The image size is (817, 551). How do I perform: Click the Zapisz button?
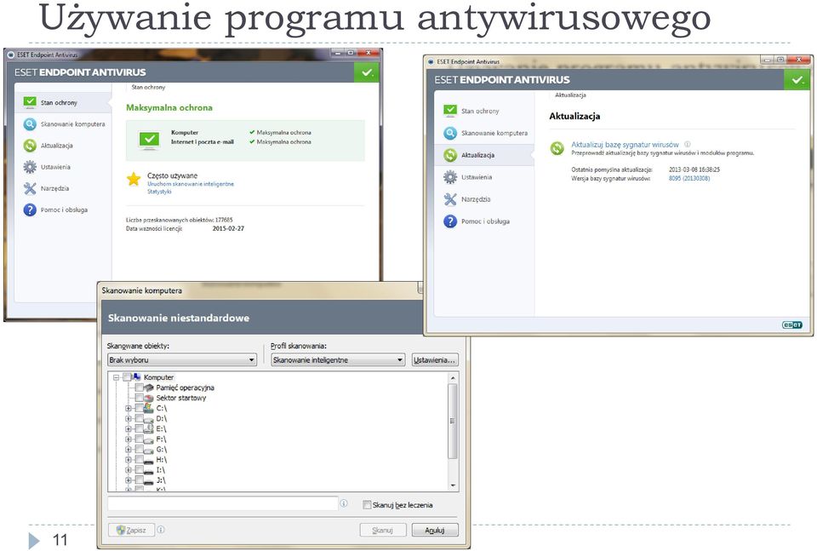(x=131, y=530)
